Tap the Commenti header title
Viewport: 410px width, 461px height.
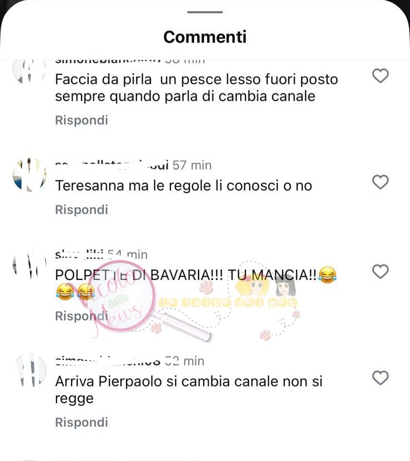[x=205, y=37]
